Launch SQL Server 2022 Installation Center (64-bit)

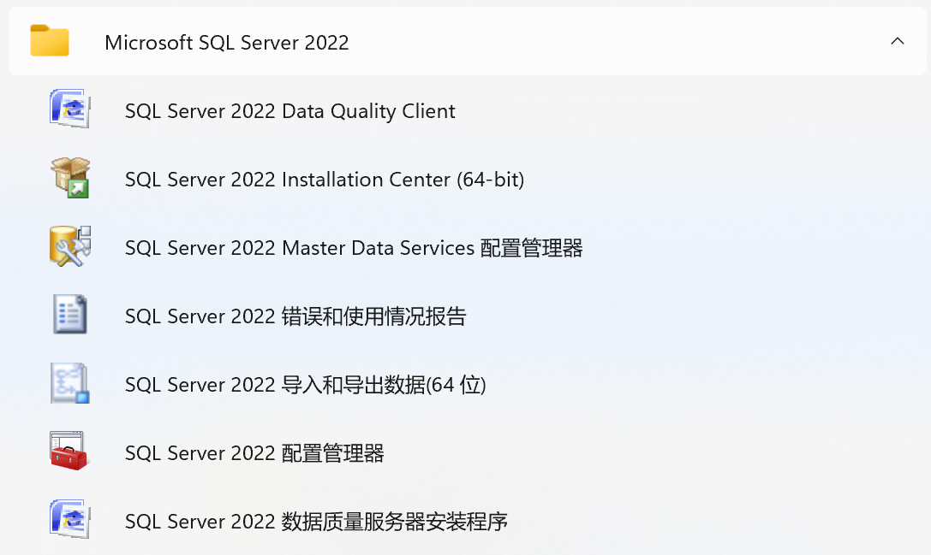click(325, 179)
